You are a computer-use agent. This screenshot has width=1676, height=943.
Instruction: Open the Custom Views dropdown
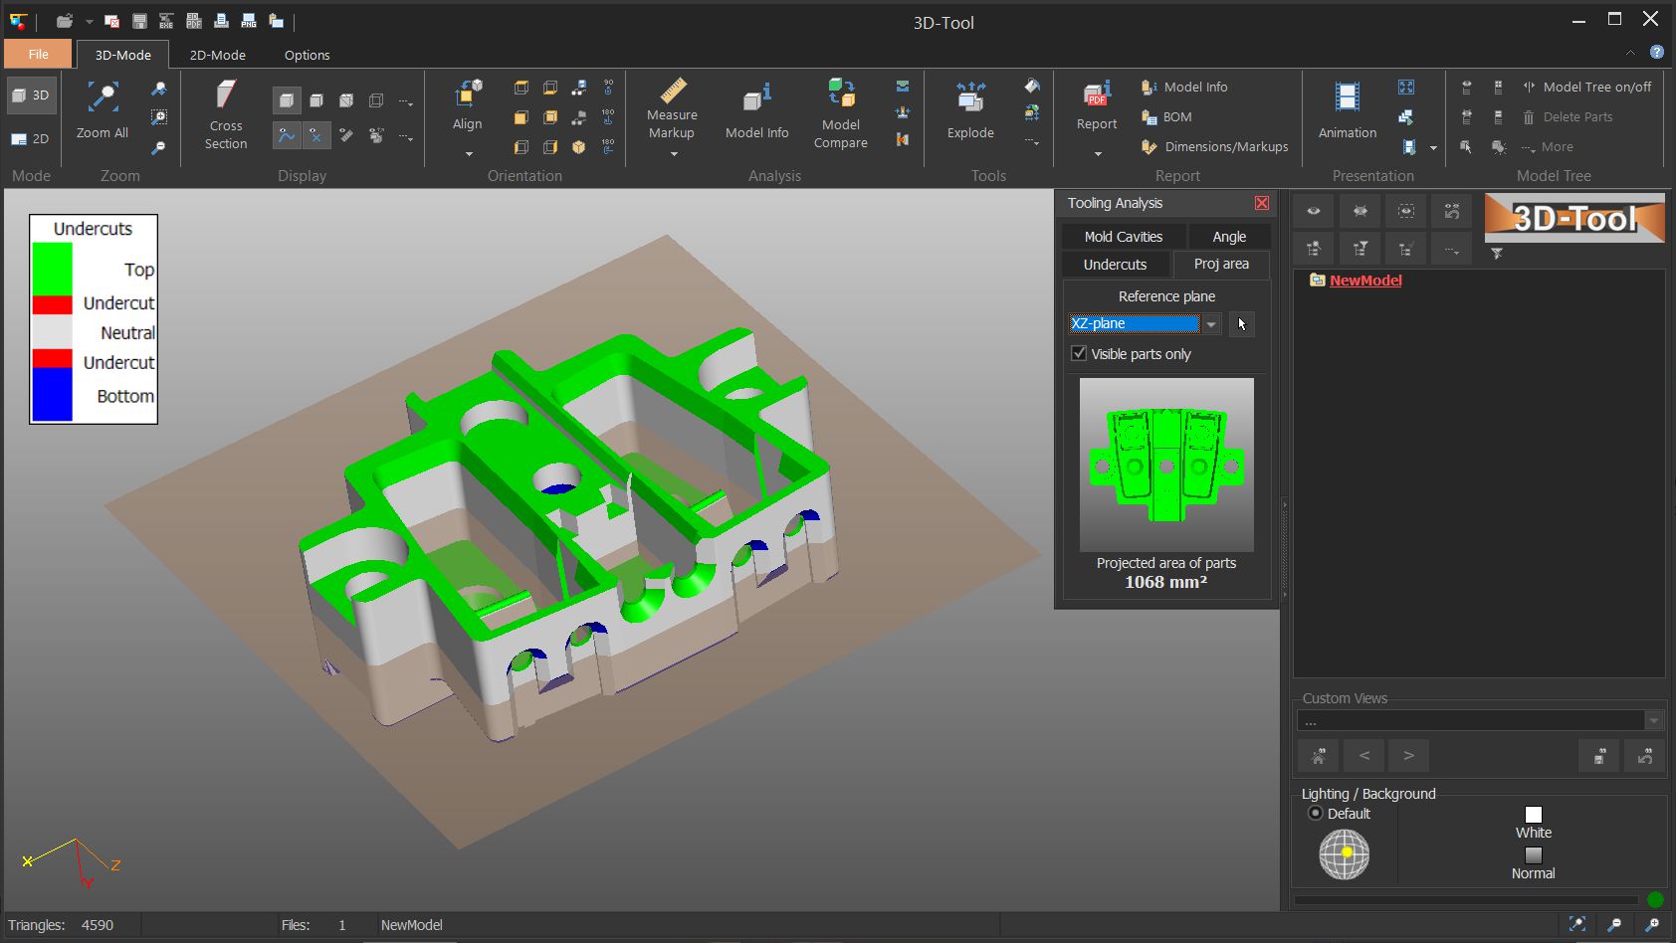[x=1654, y=719]
